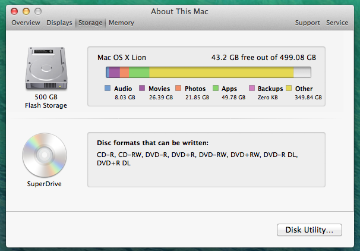The image size is (360, 251).
Task: Open the Support section
Action: point(307,23)
